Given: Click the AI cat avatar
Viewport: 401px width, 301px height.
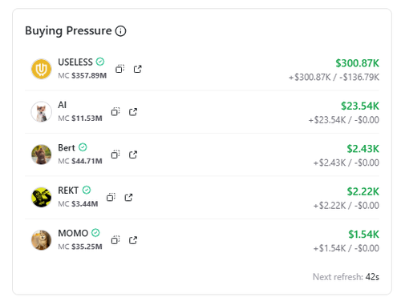Looking at the screenshot, I should tap(42, 112).
